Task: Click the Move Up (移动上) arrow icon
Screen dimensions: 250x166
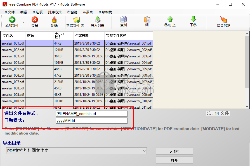Action: (x=170, y=19)
